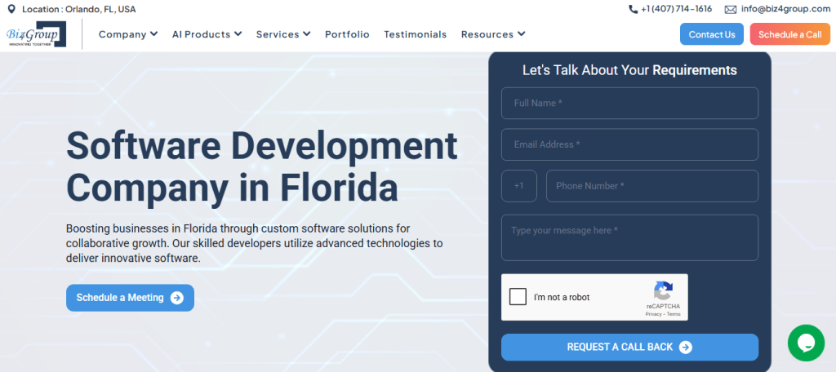836x372 pixels.
Task: Click the phone handset icon
Action: pos(634,9)
